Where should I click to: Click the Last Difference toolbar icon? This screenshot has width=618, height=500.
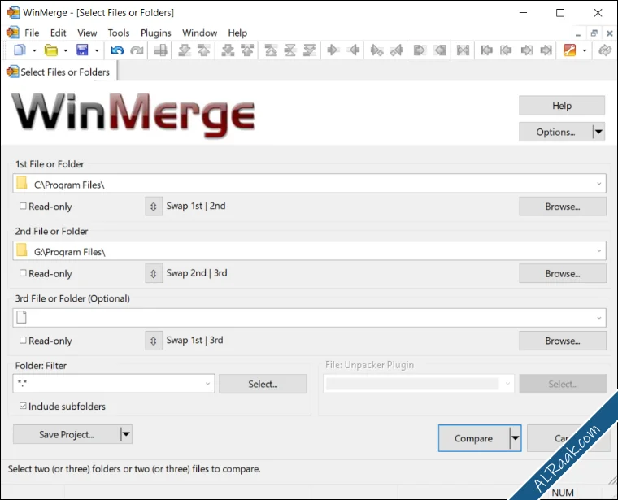click(309, 50)
